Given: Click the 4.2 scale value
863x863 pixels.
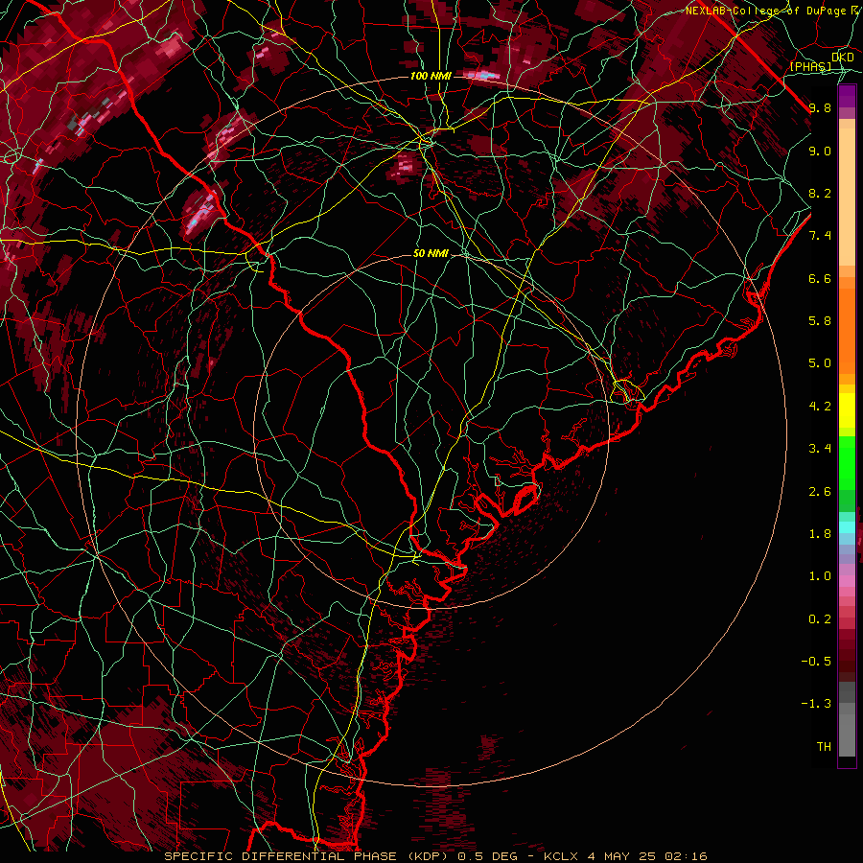Looking at the screenshot, I should click(820, 407).
